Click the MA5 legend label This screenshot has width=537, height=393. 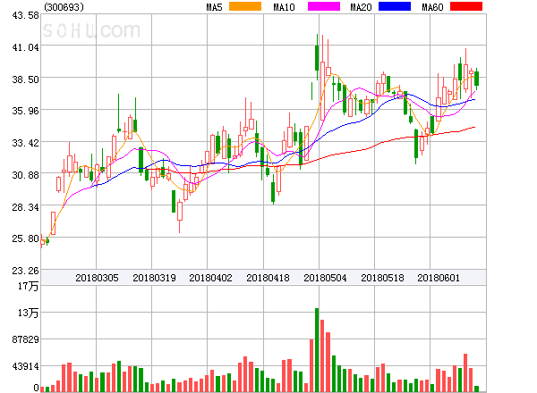pyautogui.click(x=214, y=7)
